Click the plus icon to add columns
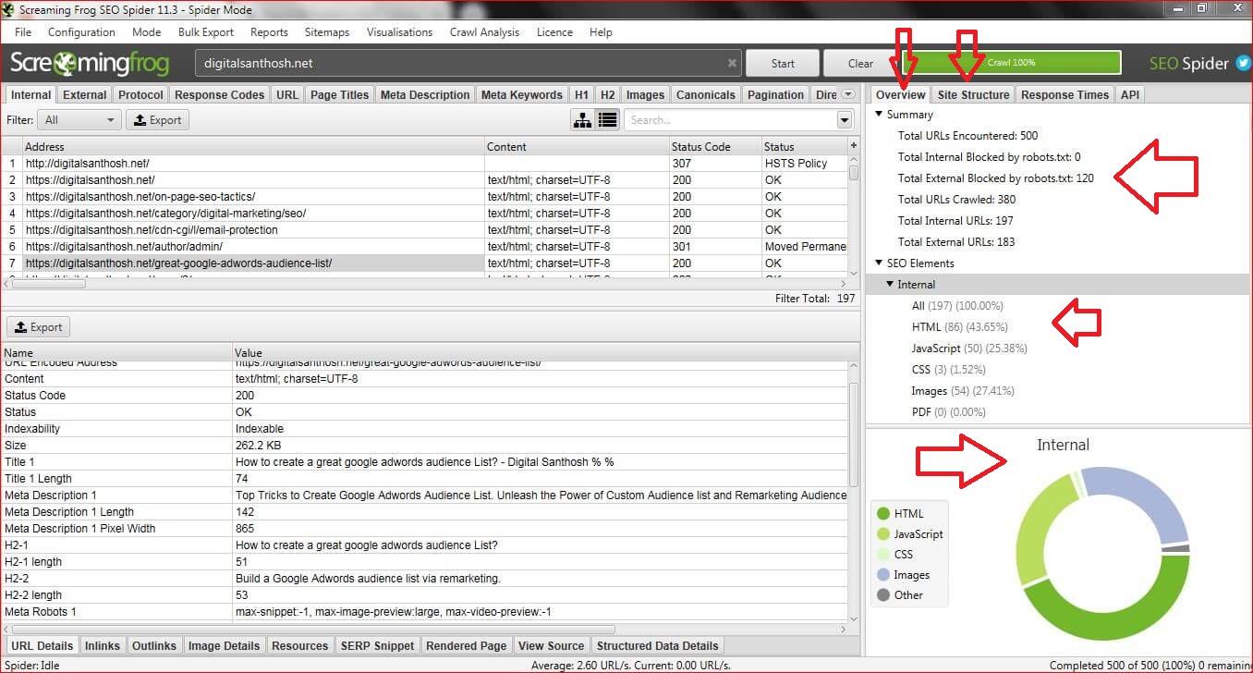This screenshot has height=673, width=1253. click(x=854, y=146)
